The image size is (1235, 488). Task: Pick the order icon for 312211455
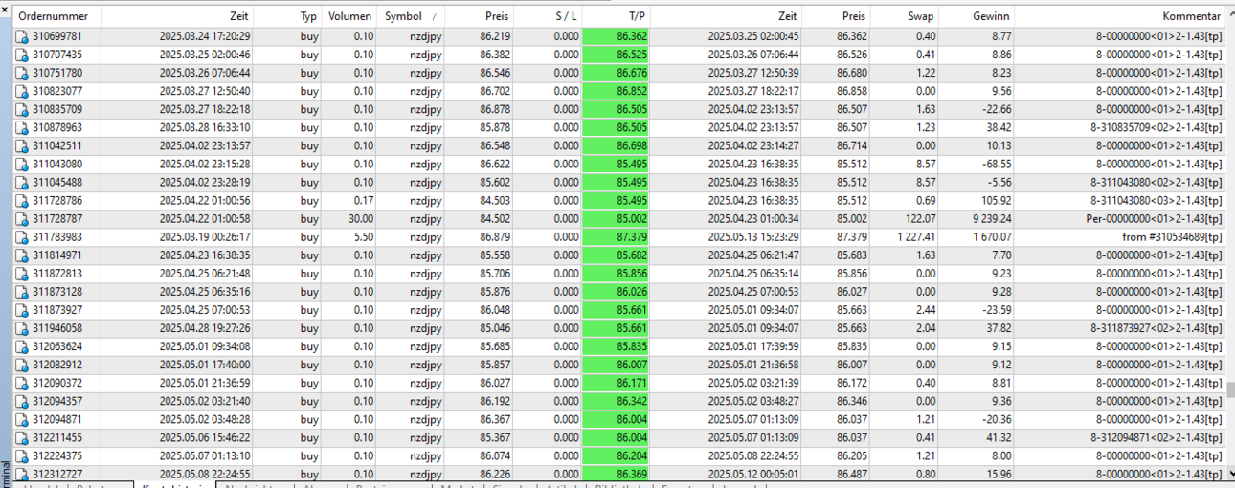22,437
